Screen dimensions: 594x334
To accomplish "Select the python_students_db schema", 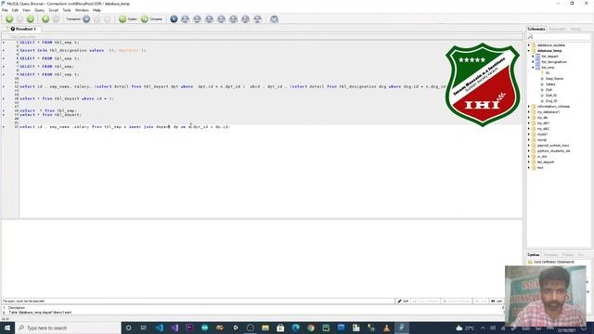I will [553, 150].
